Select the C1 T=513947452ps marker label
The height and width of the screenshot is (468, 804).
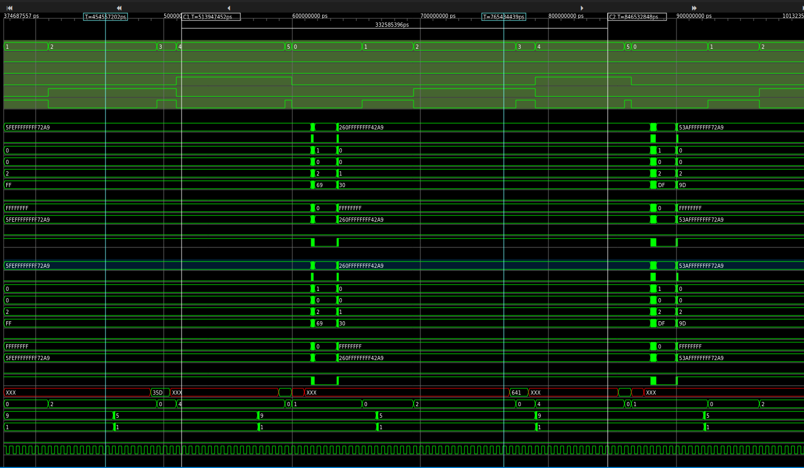(211, 16)
